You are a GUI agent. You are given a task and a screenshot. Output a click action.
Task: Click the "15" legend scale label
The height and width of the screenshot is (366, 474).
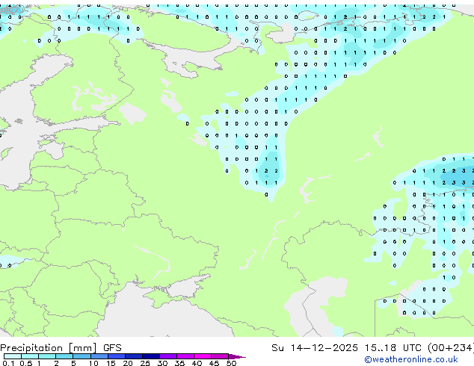pyautogui.click(x=111, y=363)
